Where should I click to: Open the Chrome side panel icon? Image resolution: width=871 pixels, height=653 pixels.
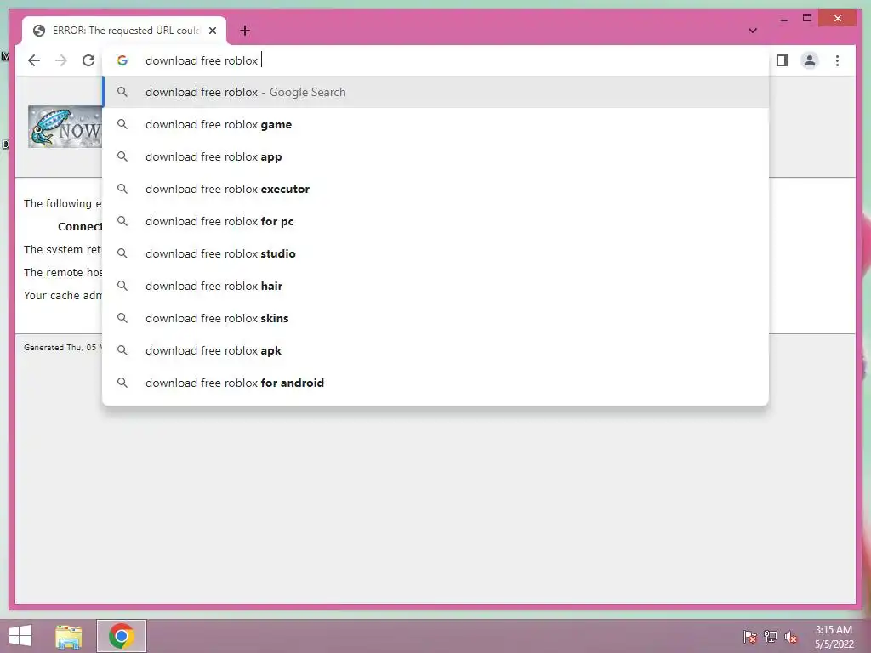783,60
